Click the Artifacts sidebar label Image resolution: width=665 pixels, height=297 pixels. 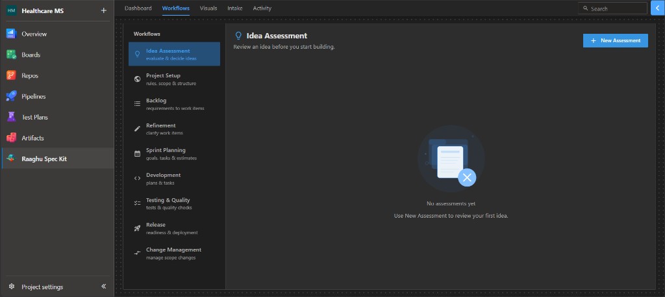tap(32, 138)
